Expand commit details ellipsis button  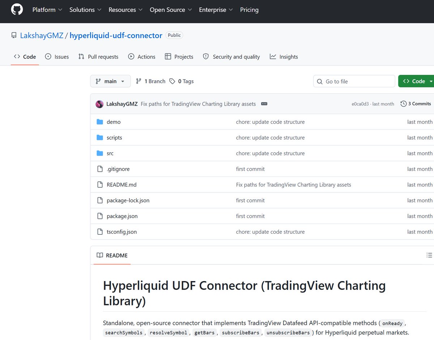[x=264, y=104]
